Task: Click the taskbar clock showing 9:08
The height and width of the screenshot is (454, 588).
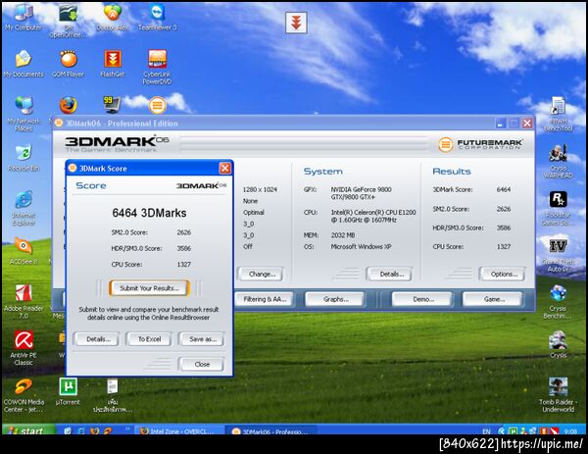Action: point(570,431)
